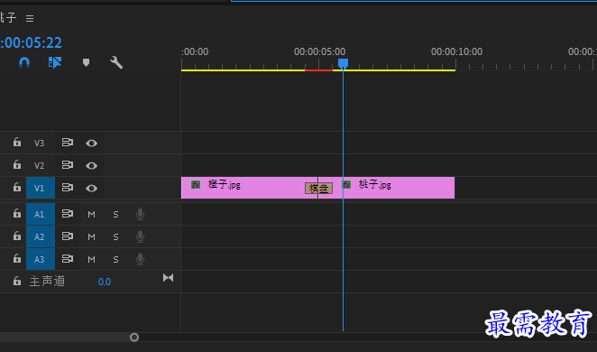This screenshot has width=597, height=352.
Task: Mute track A1 with M button
Action: [x=91, y=215]
